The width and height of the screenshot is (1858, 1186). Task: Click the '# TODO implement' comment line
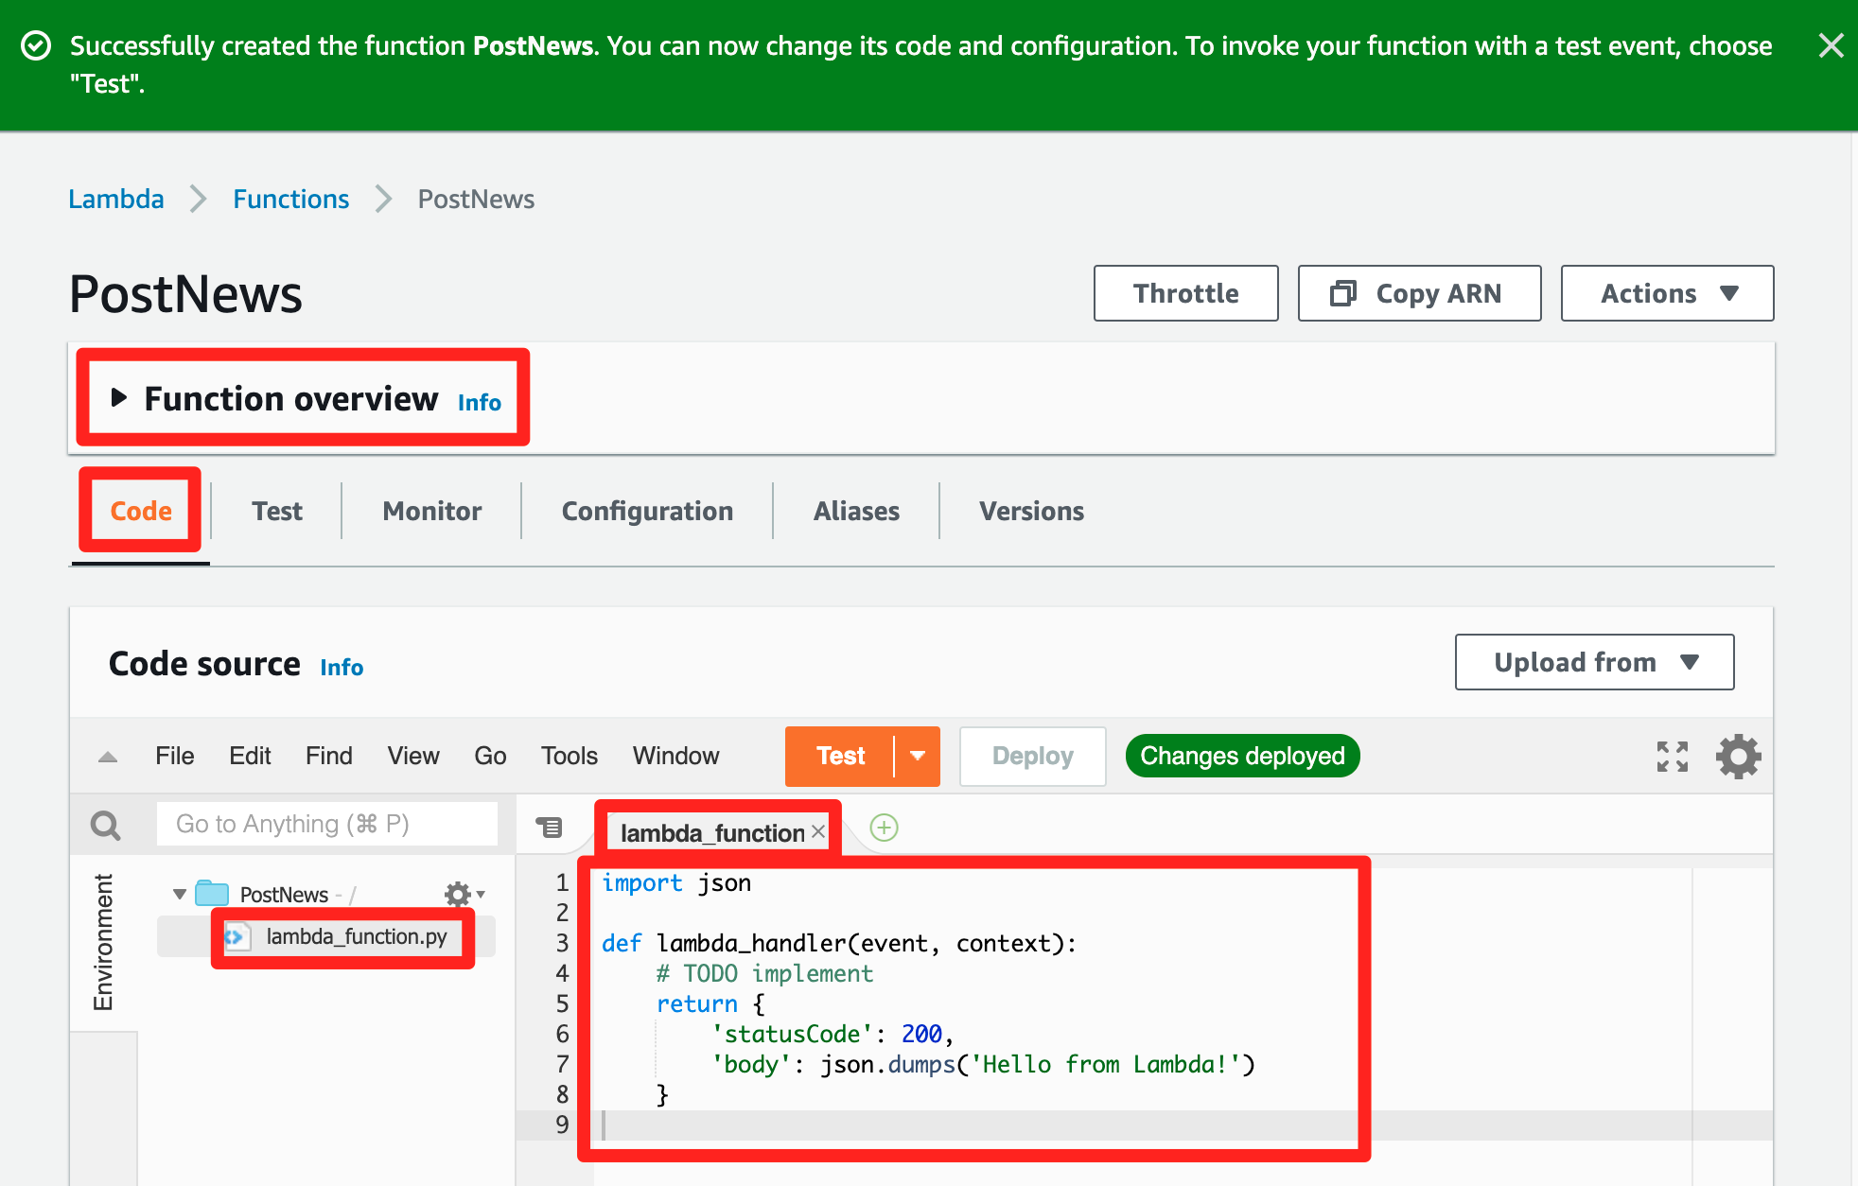(x=764, y=973)
